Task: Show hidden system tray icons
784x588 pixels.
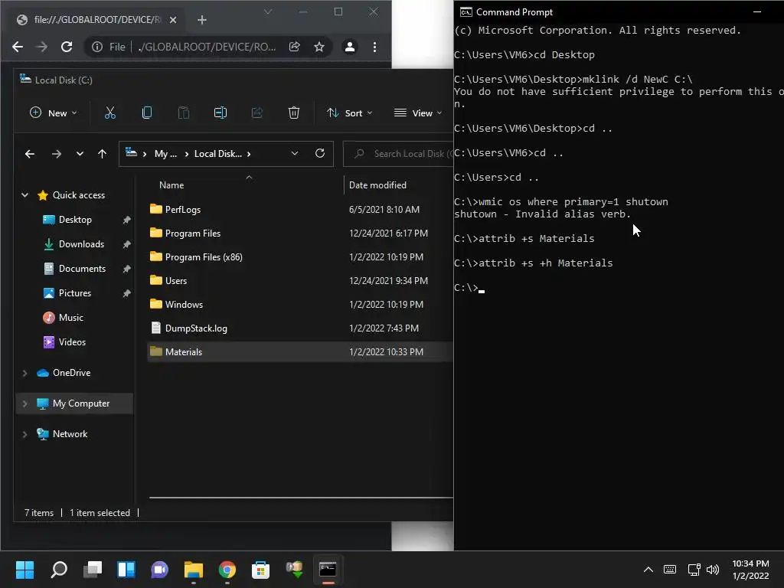Action: click(x=648, y=570)
